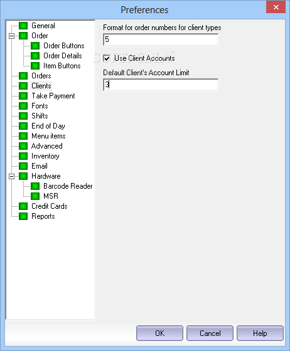The height and width of the screenshot is (351, 290).
Task: Click the green icon beside Advanced
Action: (x=23, y=146)
